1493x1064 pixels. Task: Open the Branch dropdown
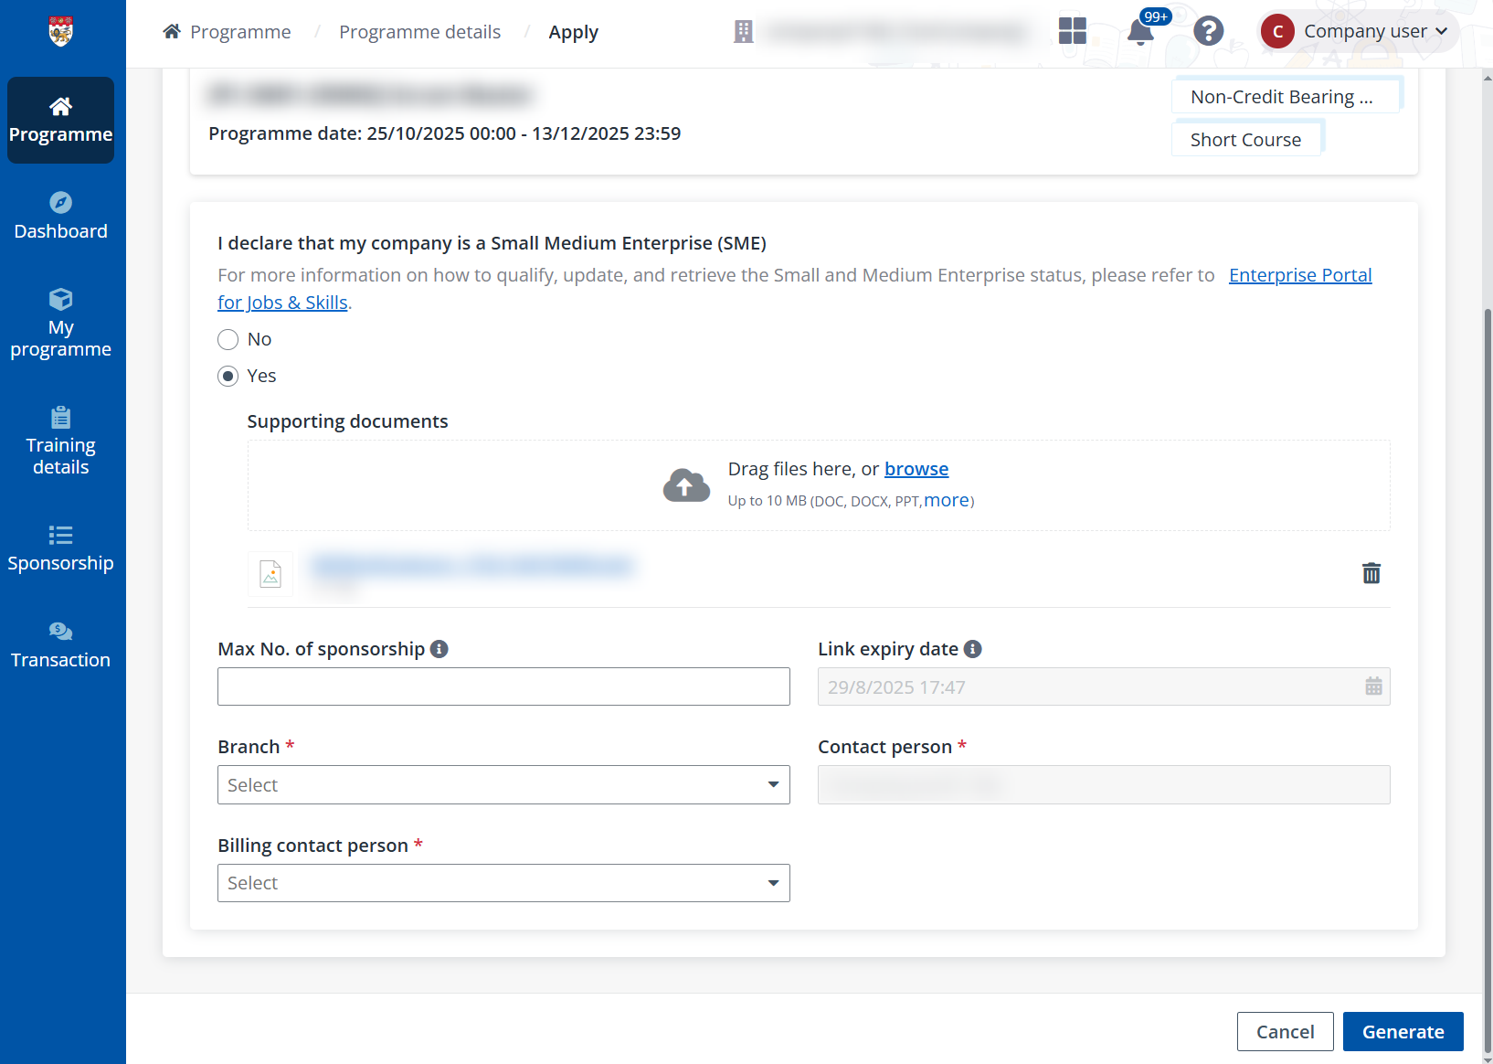tap(503, 784)
